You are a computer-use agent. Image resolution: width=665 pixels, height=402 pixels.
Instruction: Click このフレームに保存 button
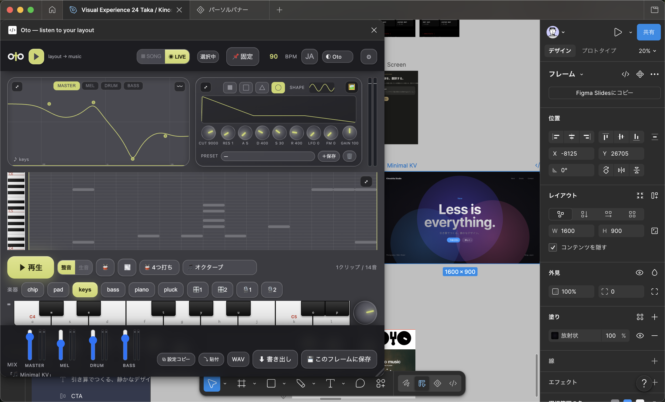click(339, 359)
